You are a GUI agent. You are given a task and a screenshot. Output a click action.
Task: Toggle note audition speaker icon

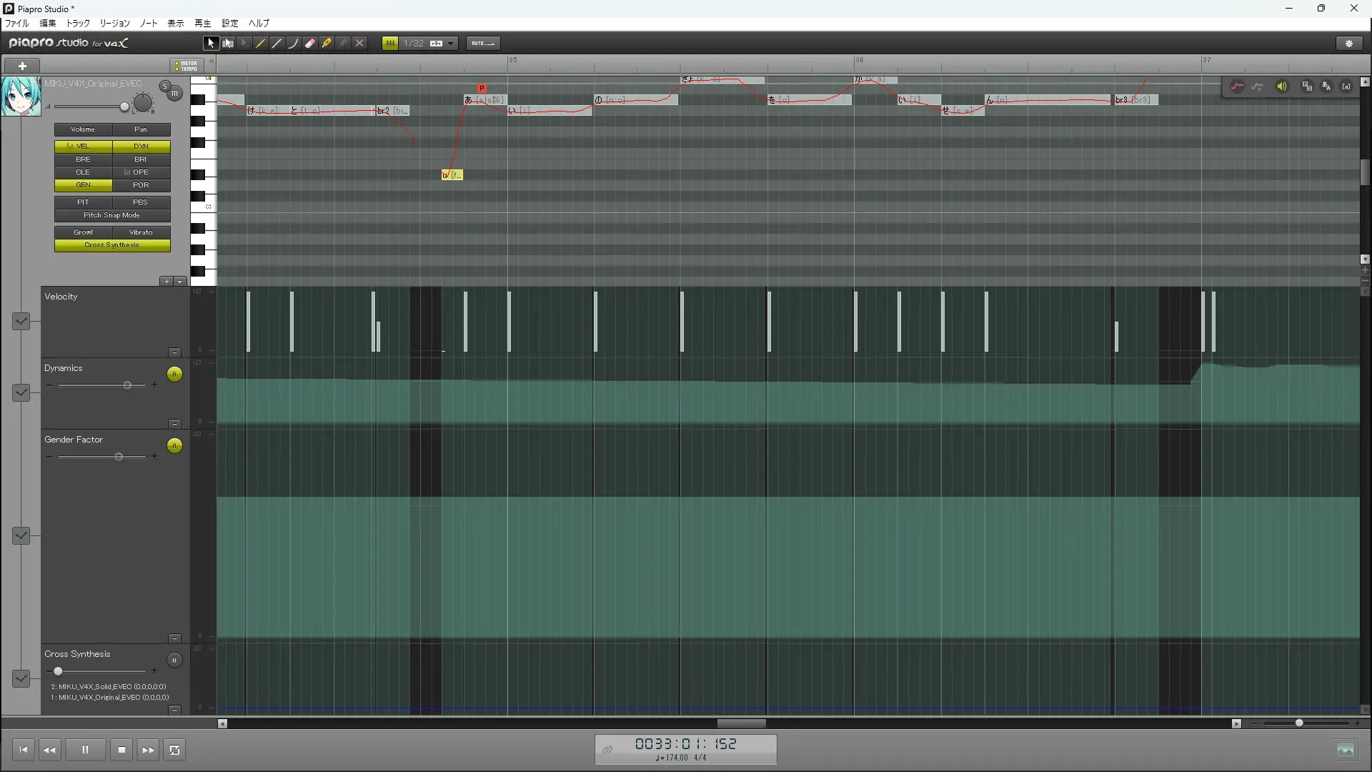click(1282, 86)
